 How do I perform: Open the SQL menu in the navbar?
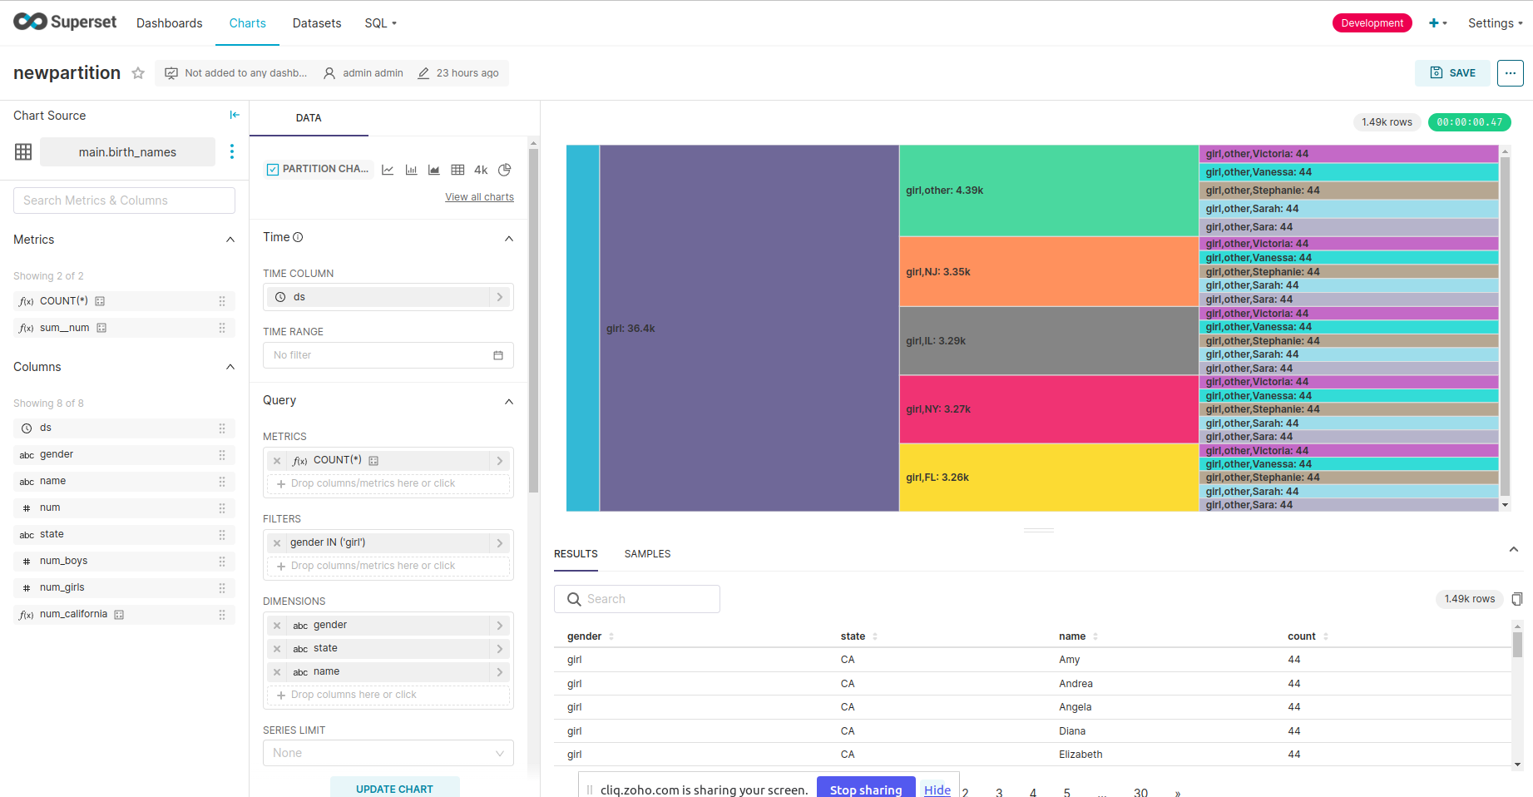pos(379,22)
